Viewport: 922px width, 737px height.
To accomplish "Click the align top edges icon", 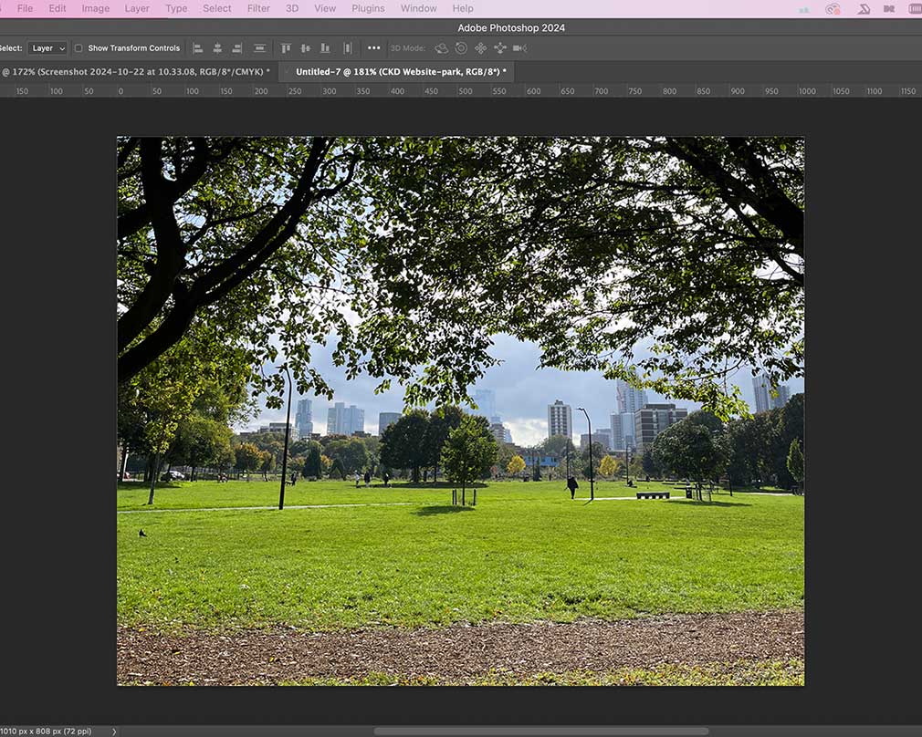I will tap(286, 48).
